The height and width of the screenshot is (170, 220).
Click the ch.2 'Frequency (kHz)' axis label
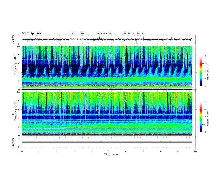point(16,111)
